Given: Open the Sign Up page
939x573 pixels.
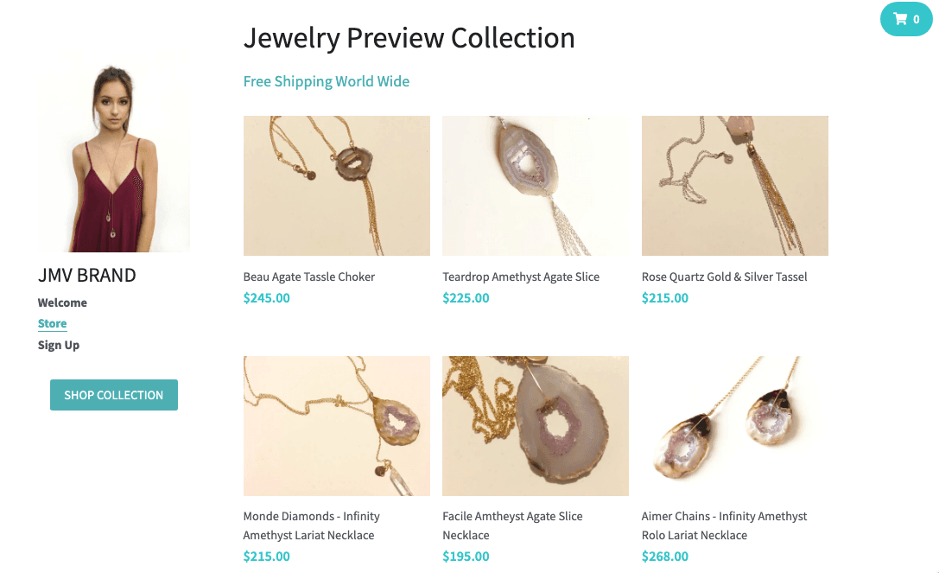Looking at the screenshot, I should click(59, 345).
